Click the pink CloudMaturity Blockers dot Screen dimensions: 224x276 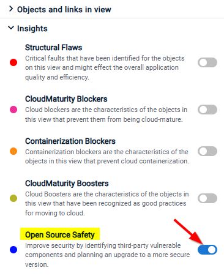click(x=13, y=110)
